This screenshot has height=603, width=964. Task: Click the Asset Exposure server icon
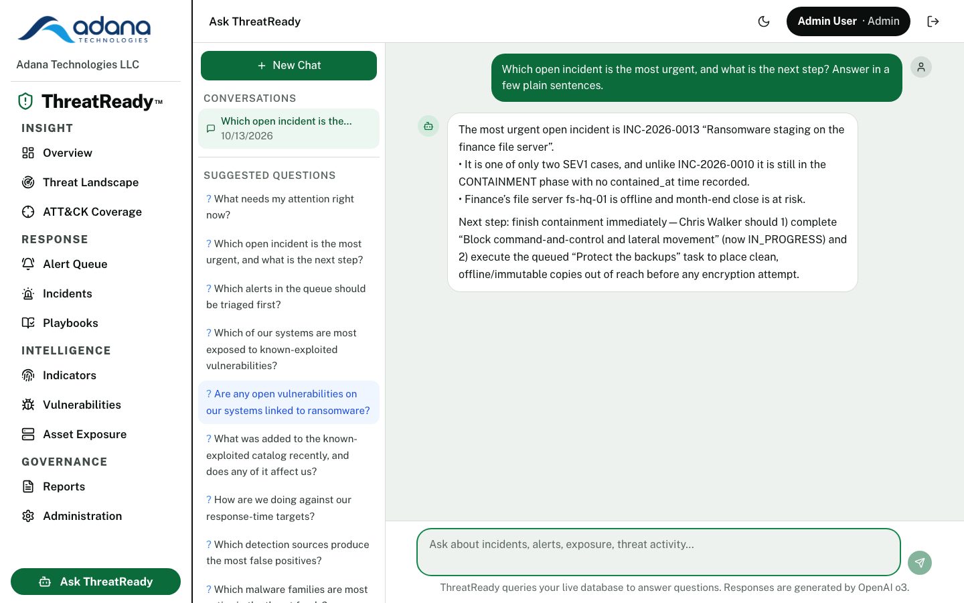(x=28, y=434)
